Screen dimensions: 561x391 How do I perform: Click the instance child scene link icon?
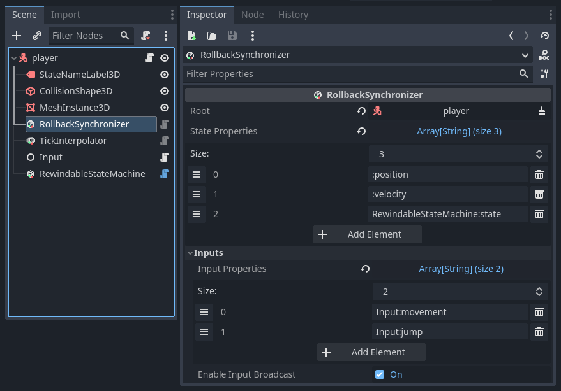point(37,36)
